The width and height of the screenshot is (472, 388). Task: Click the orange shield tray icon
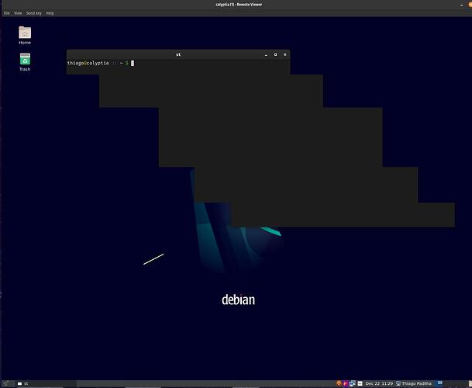point(339,383)
